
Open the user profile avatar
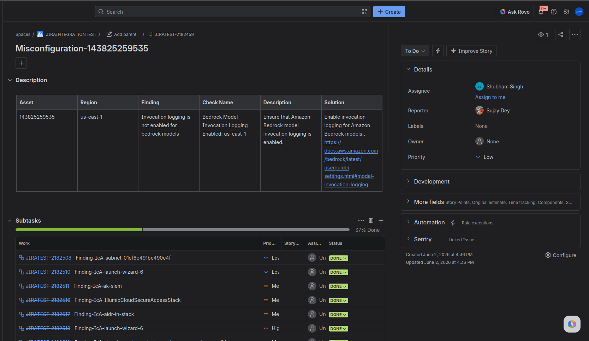point(579,12)
